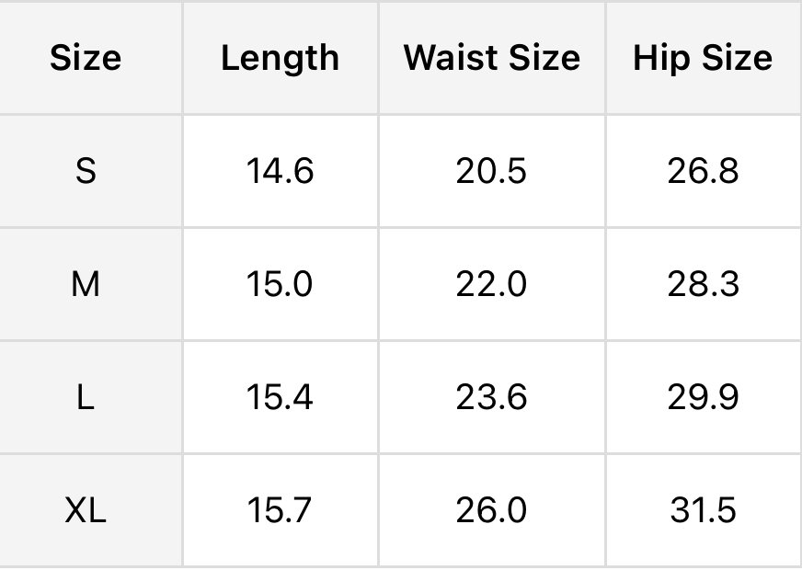Click the Size column header
The width and height of the screenshot is (802, 570).
point(86,58)
